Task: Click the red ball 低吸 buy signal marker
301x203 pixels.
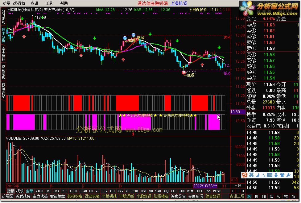Action: pos(184,72)
